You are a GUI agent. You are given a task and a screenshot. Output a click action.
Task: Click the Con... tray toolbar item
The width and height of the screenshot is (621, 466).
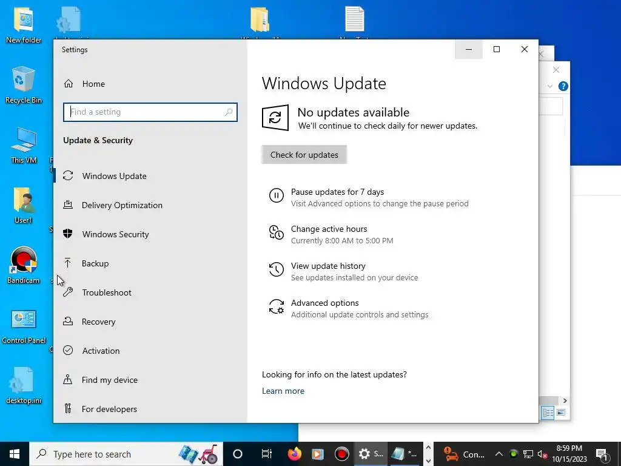click(x=464, y=454)
